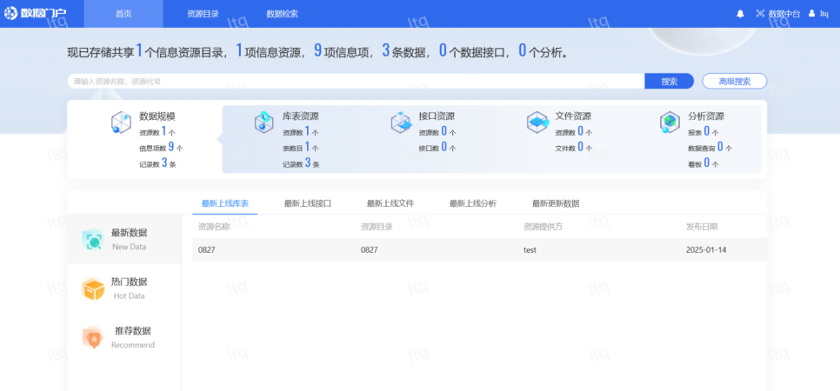Image resolution: width=840 pixels, height=391 pixels.
Task: Open the 数据检索 menu
Action: tap(283, 14)
